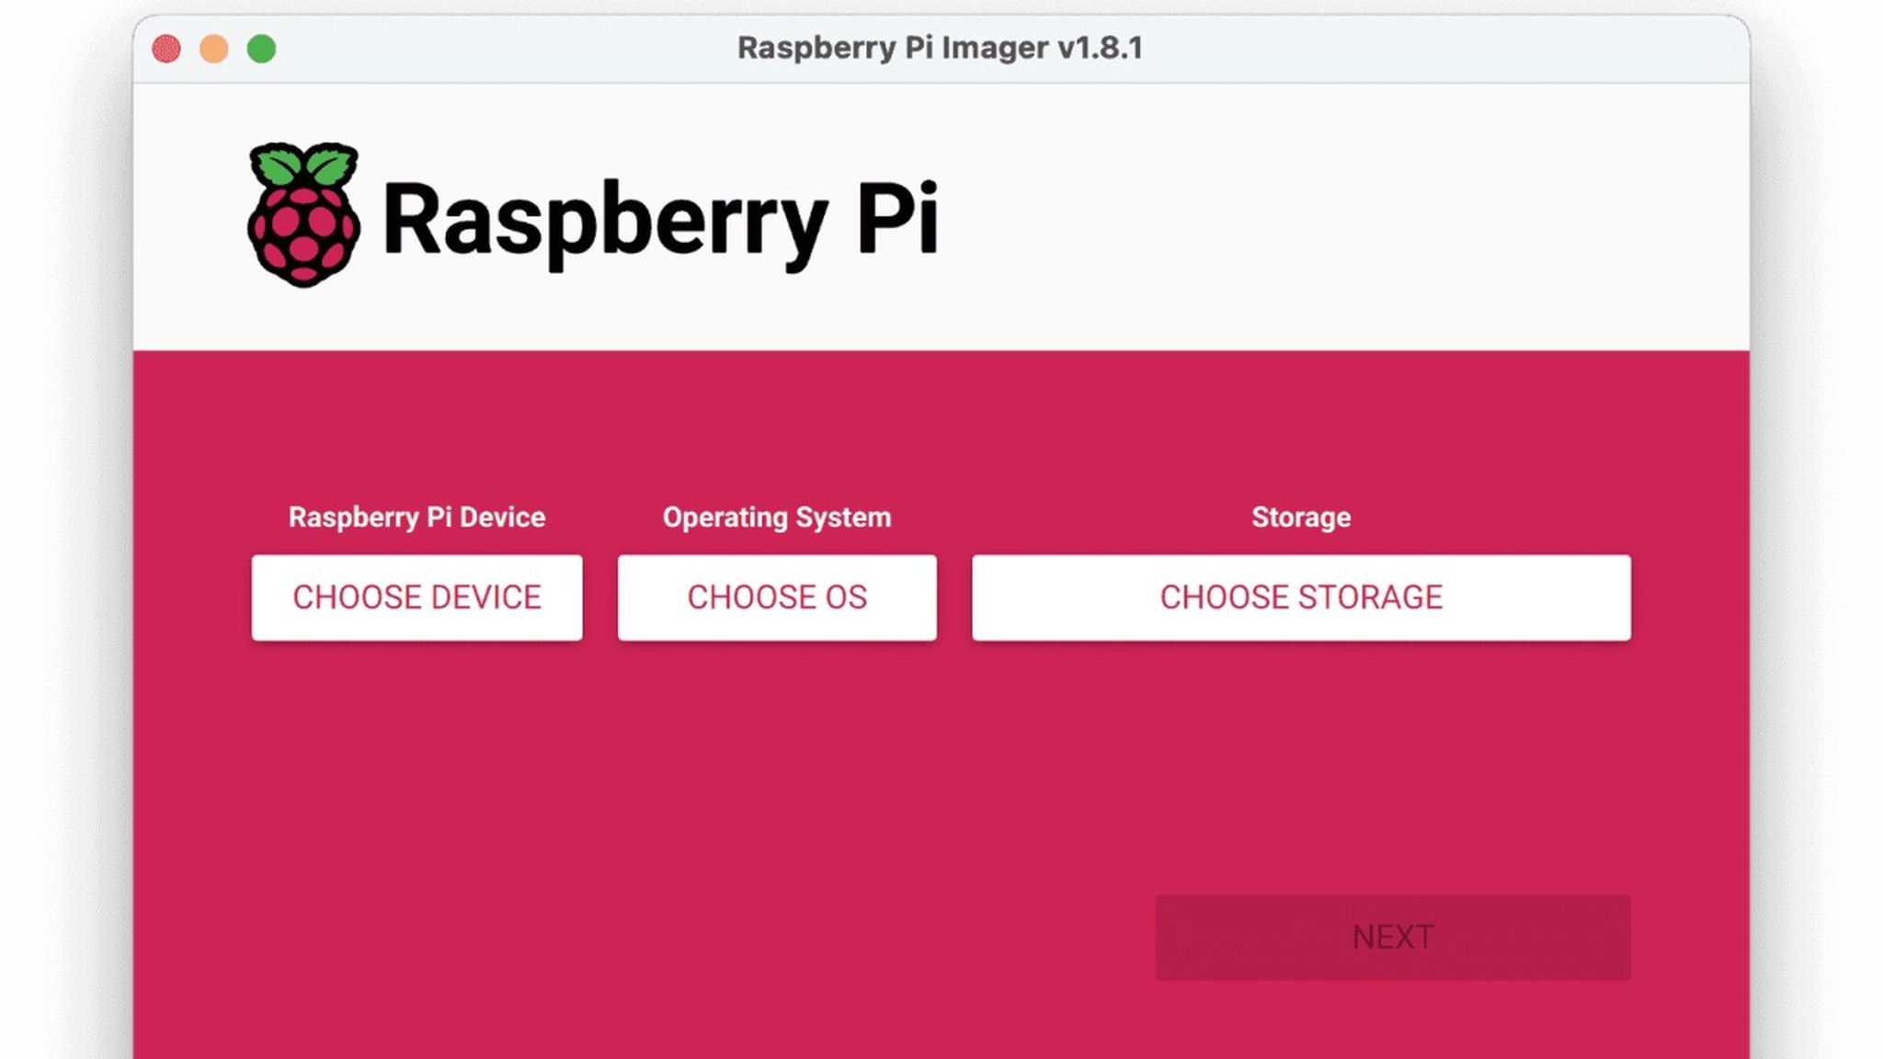Click the Raspberry Pi Device column label
The width and height of the screenshot is (1883, 1059).
(416, 517)
